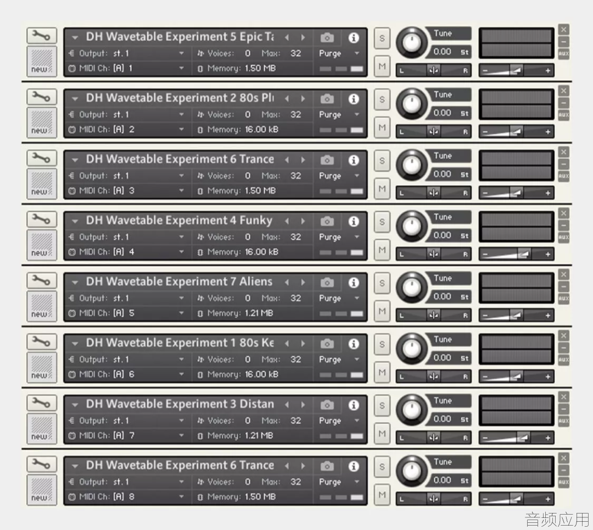
Task: Click AUX button for Experiment 4 Funky
Action: pos(563,237)
